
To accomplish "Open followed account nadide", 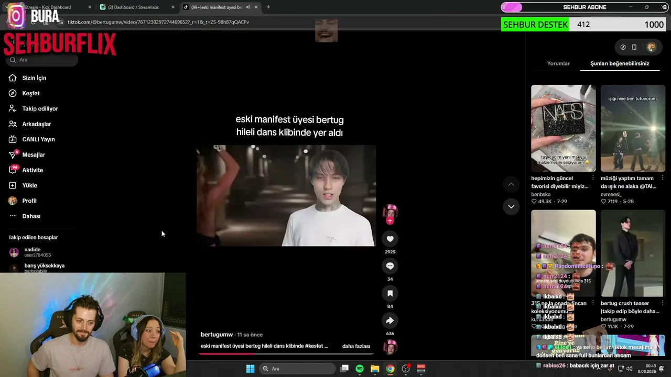I will pos(37,252).
